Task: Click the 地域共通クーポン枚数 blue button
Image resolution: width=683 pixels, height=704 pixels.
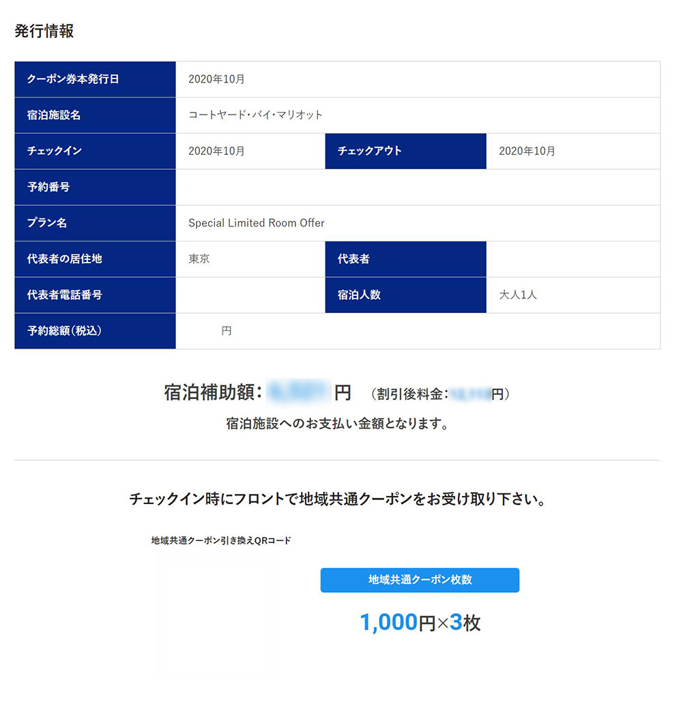Action: click(420, 580)
